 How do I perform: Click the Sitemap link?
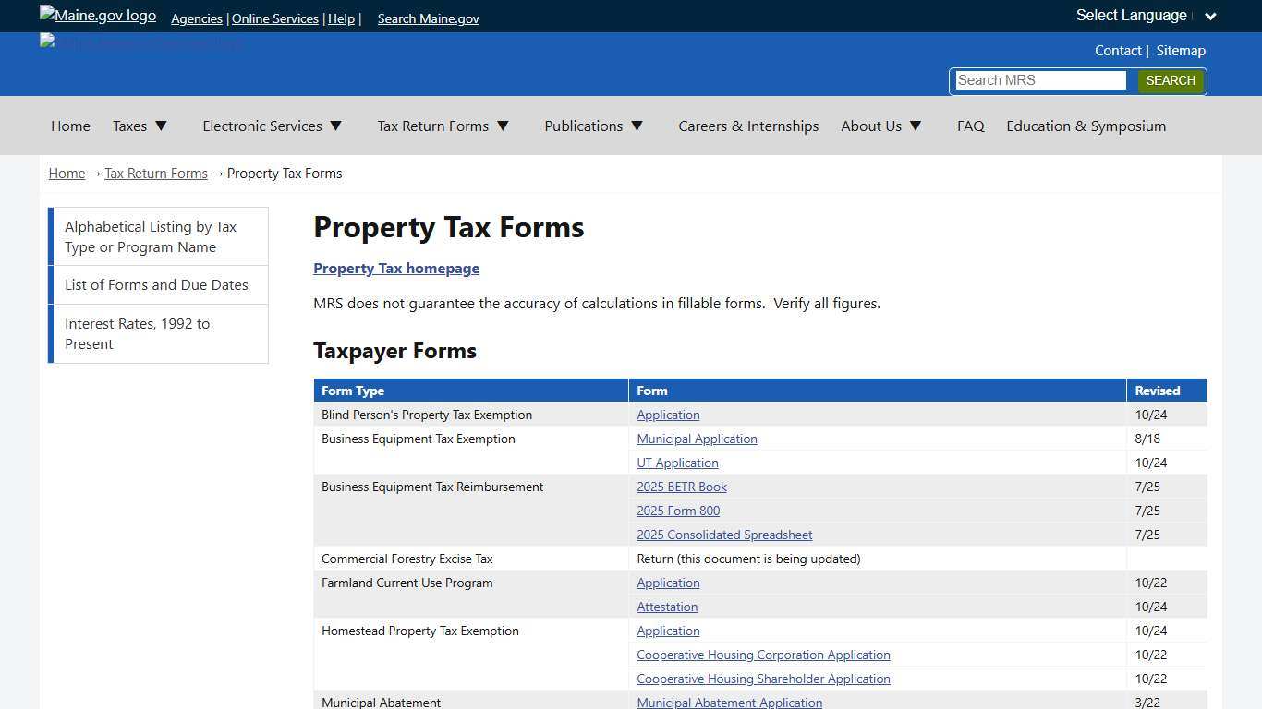(1181, 50)
